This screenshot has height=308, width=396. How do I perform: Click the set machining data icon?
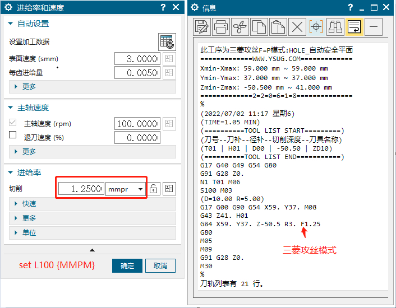click(167, 41)
